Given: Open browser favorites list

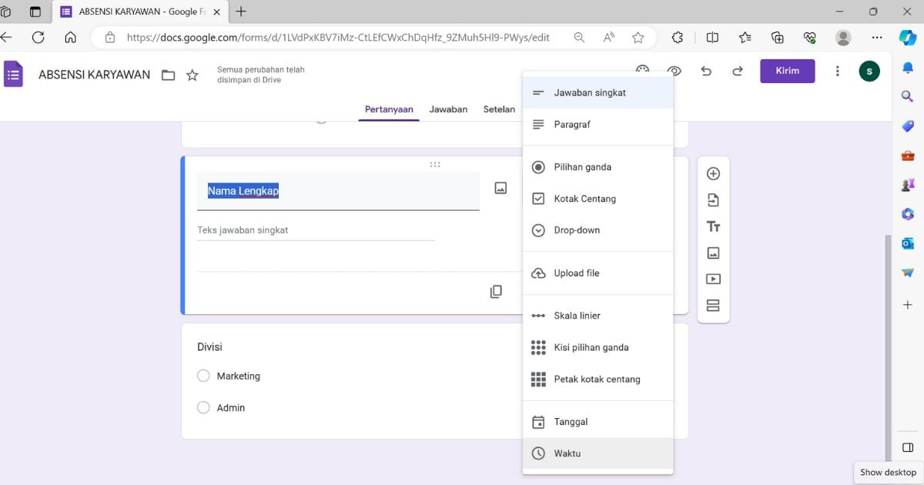Looking at the screenshot, I should click(x=745, y=37).
